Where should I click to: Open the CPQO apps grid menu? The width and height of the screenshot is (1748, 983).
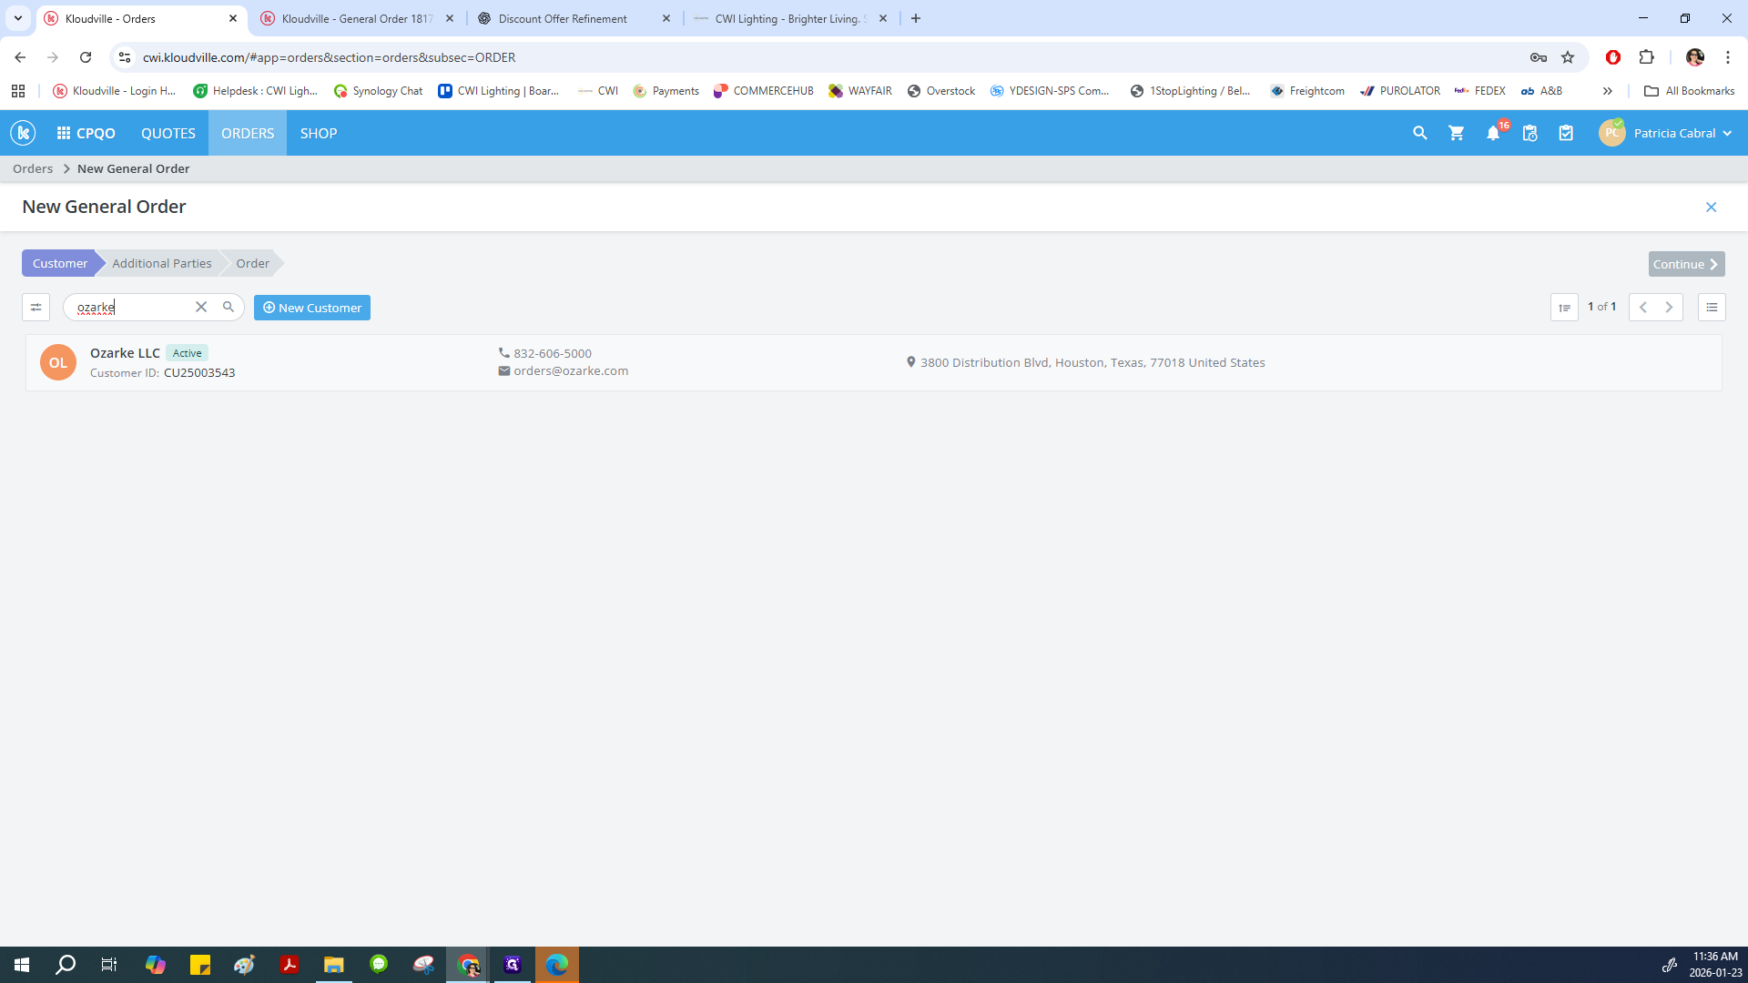[86, 133]
